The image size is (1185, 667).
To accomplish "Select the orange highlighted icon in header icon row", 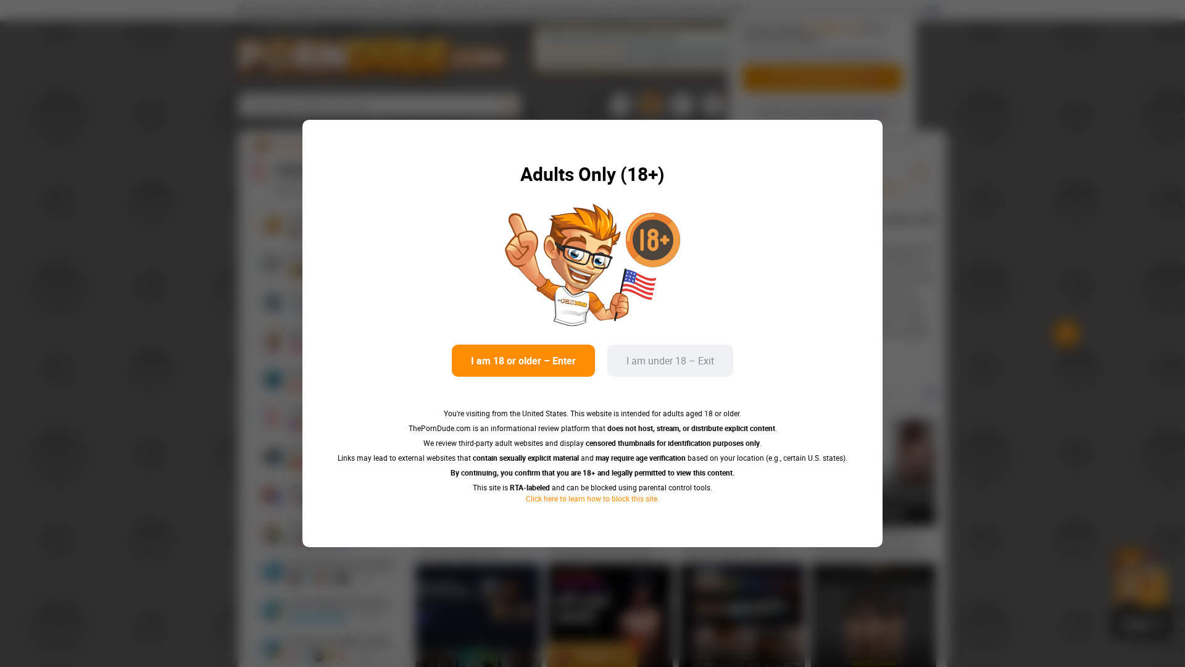I will pyautogui.click(x=651, y=104).
